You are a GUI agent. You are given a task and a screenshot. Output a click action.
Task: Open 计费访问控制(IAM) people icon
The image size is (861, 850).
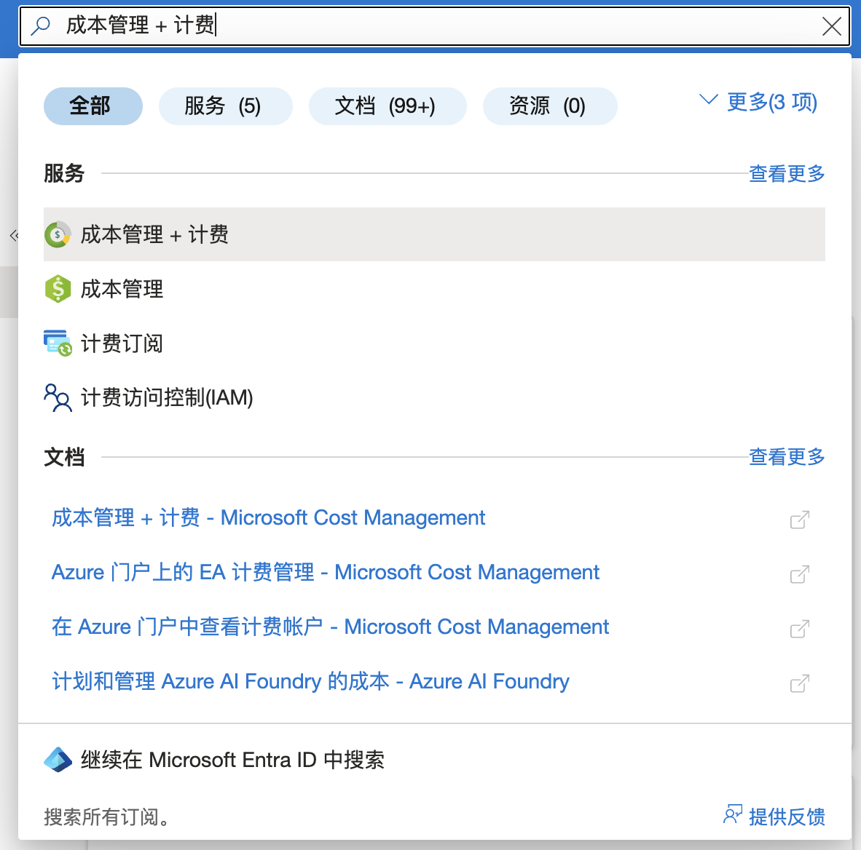point(58,398)
